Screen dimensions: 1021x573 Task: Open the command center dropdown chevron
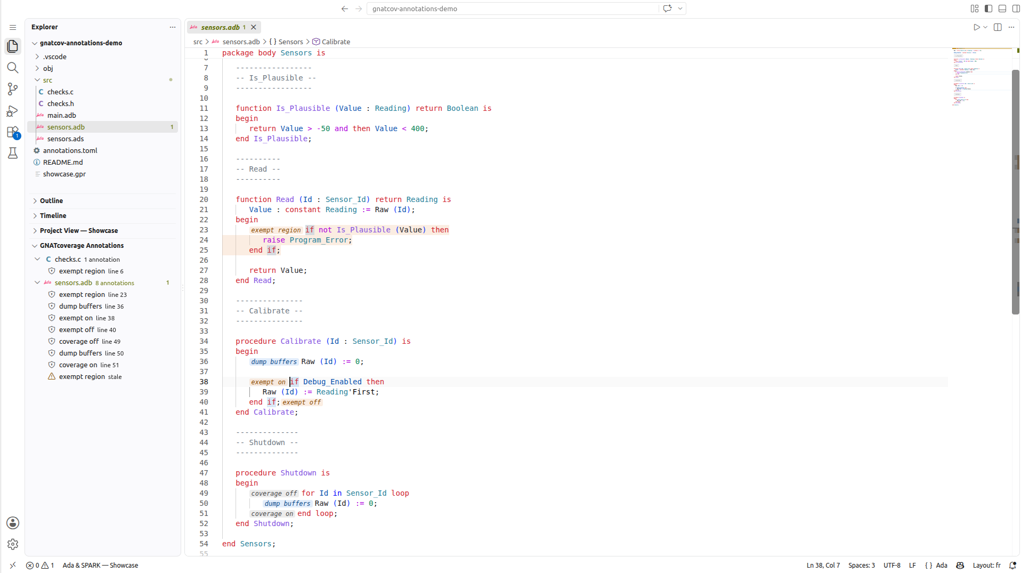680,9
